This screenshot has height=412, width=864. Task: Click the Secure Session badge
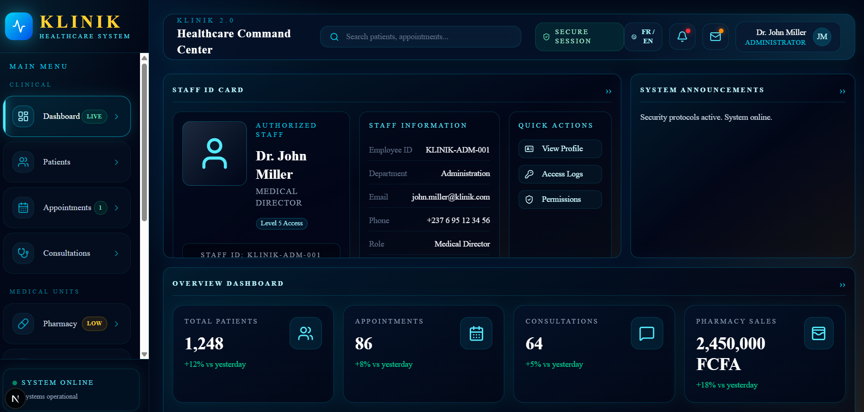[579, 36]
